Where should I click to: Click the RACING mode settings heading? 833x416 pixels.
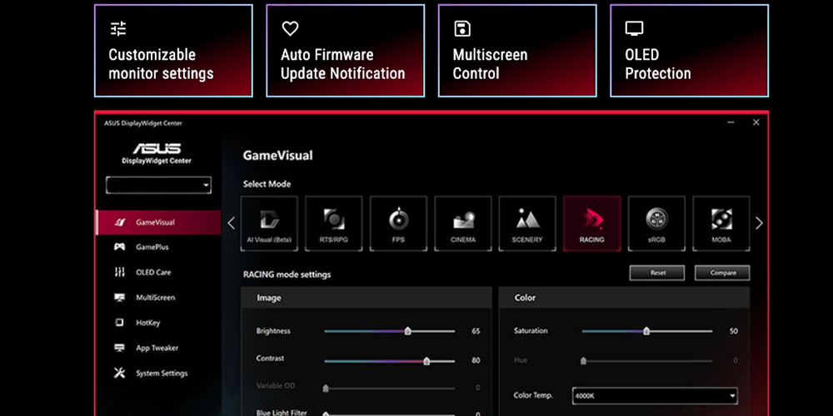click(x=287, y=275)
